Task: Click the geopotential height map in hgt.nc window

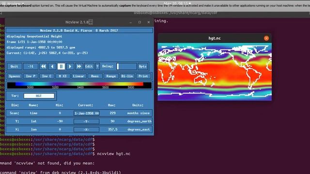Action: 215,72
